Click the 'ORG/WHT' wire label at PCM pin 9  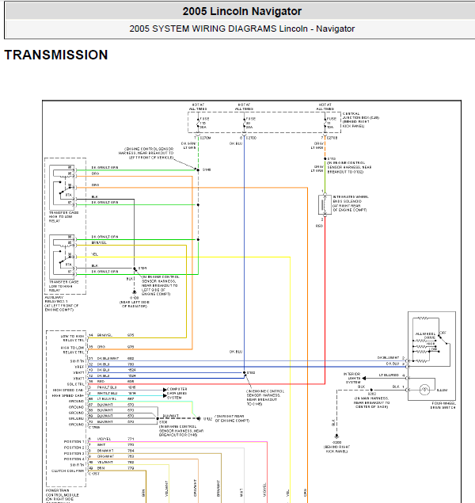105,456
